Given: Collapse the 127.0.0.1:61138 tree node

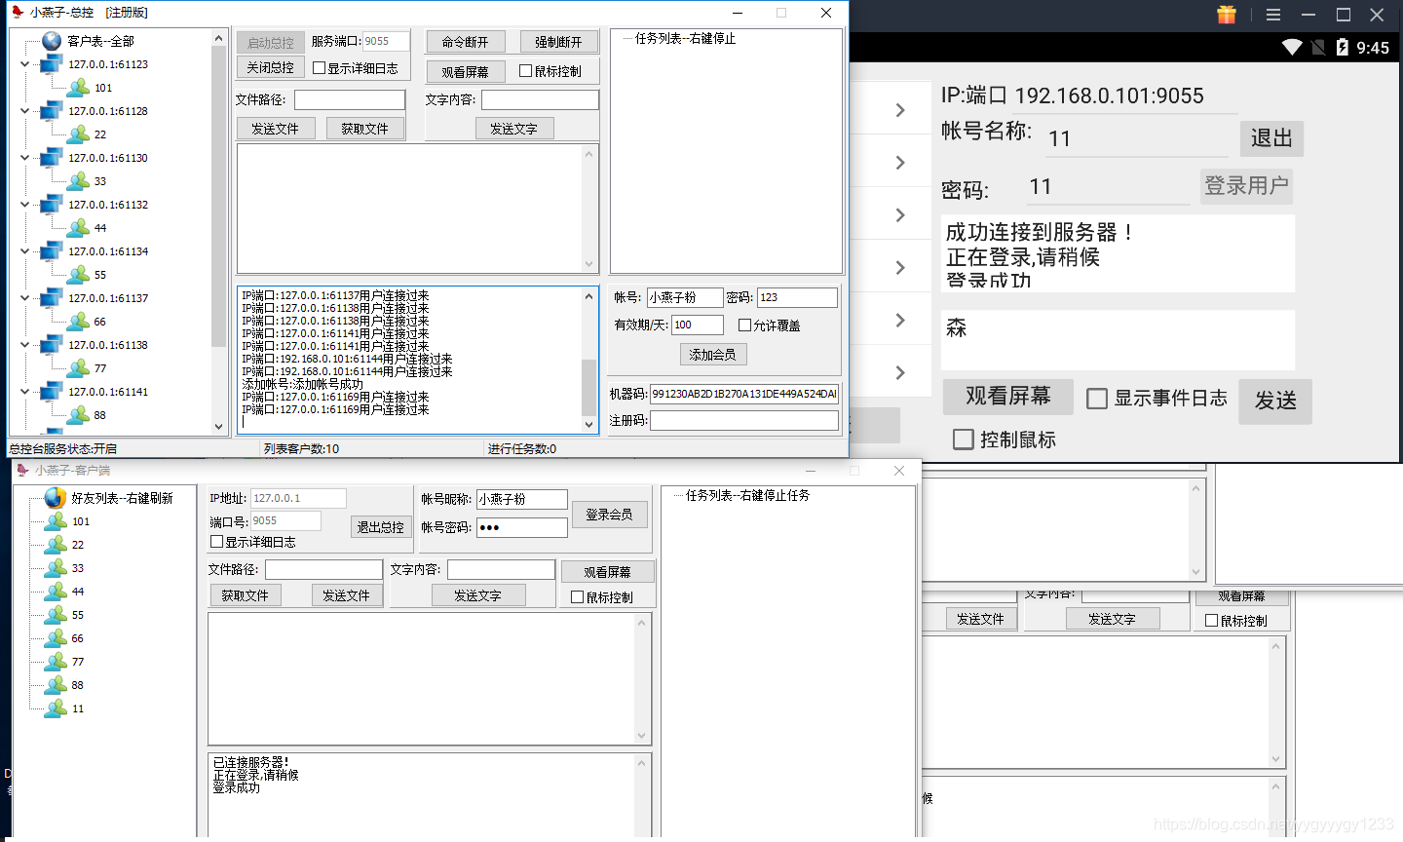Looking at the screenshot, I should point(25,345).
